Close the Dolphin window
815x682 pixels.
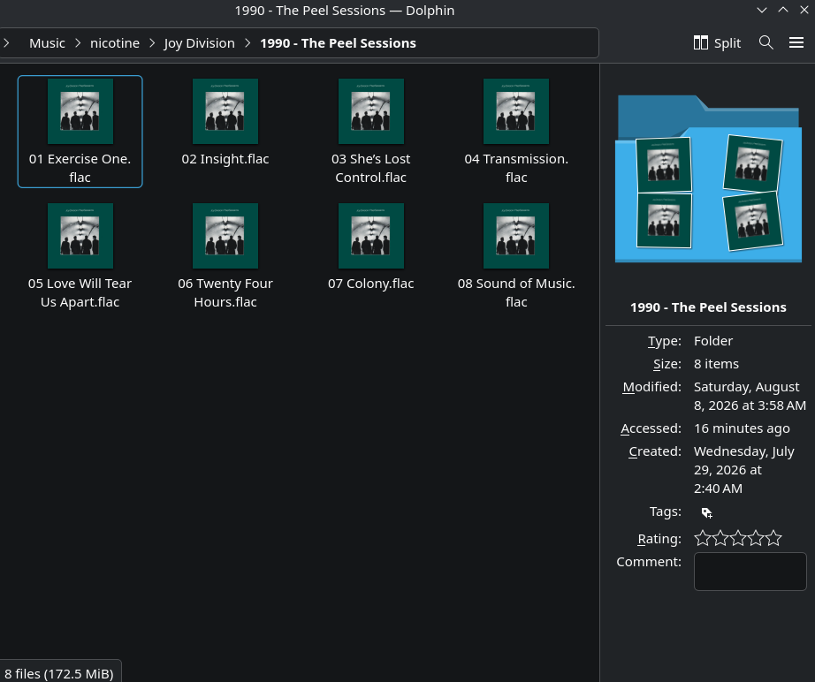(x=804, y=10)
